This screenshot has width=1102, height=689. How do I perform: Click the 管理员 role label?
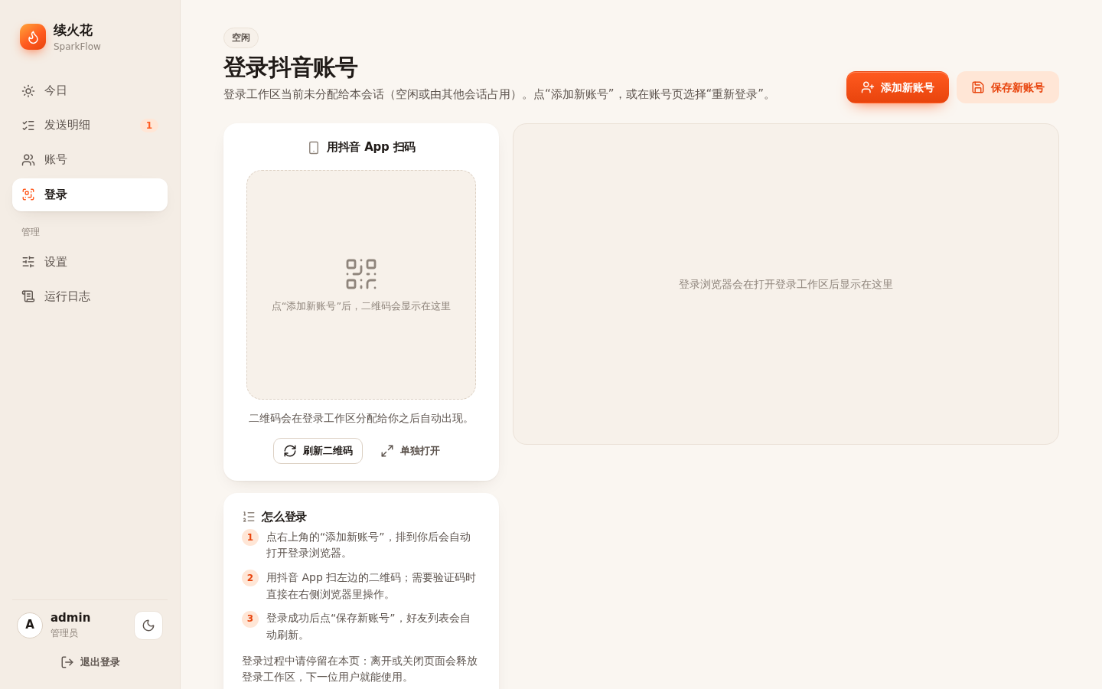(64, 633)
